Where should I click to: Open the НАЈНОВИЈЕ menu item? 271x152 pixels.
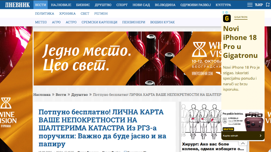61,5
